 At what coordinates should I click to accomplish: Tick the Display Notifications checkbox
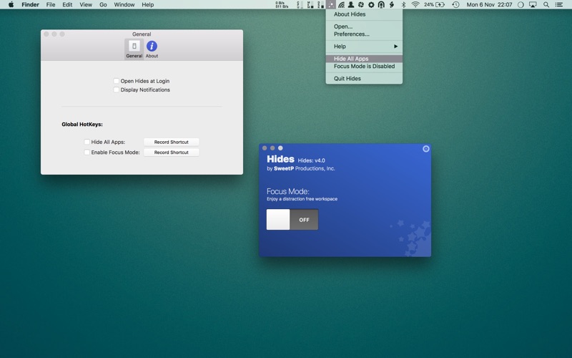pos(117,90)
